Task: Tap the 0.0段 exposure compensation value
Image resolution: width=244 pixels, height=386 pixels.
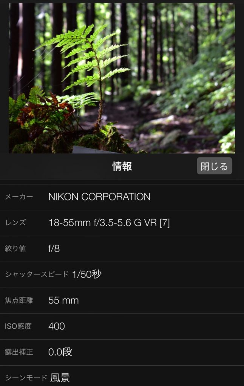Action: click(x=60, y=352)
